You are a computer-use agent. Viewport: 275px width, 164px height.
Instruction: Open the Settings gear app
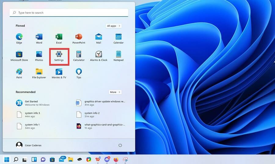[x=59, y=56]
